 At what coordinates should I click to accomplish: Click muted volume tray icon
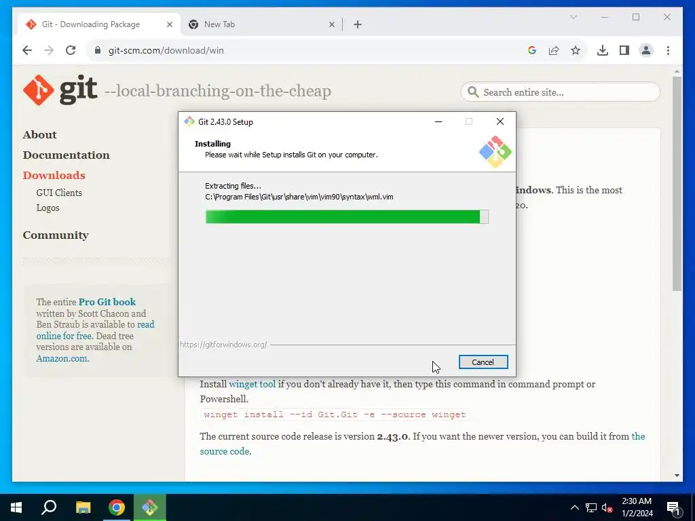607,507
